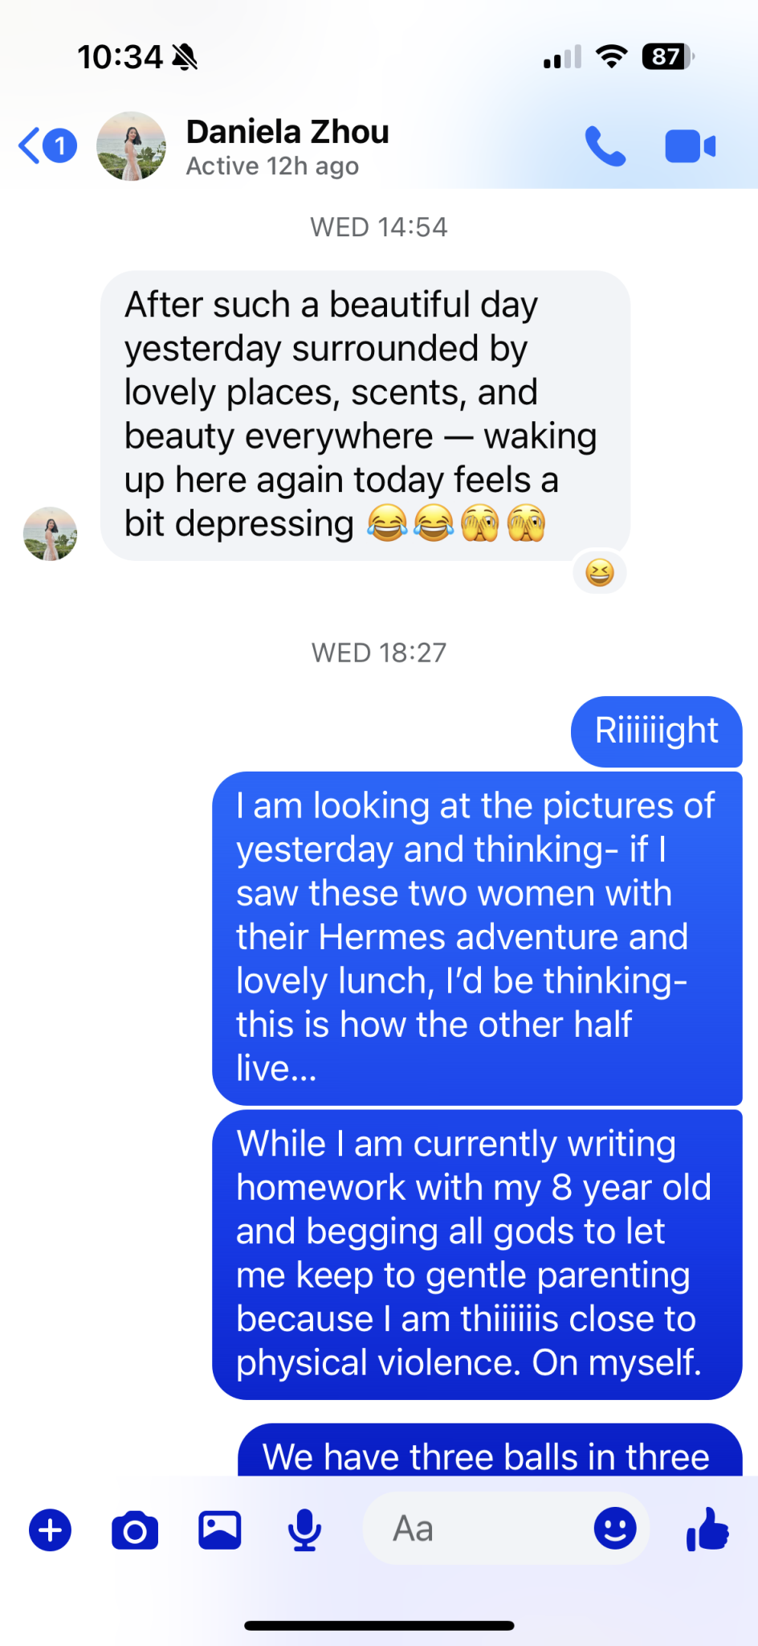Screen dimensions: 758x1646
Task: Start a voice call with Daniela
Action: [x=605, y=146]
